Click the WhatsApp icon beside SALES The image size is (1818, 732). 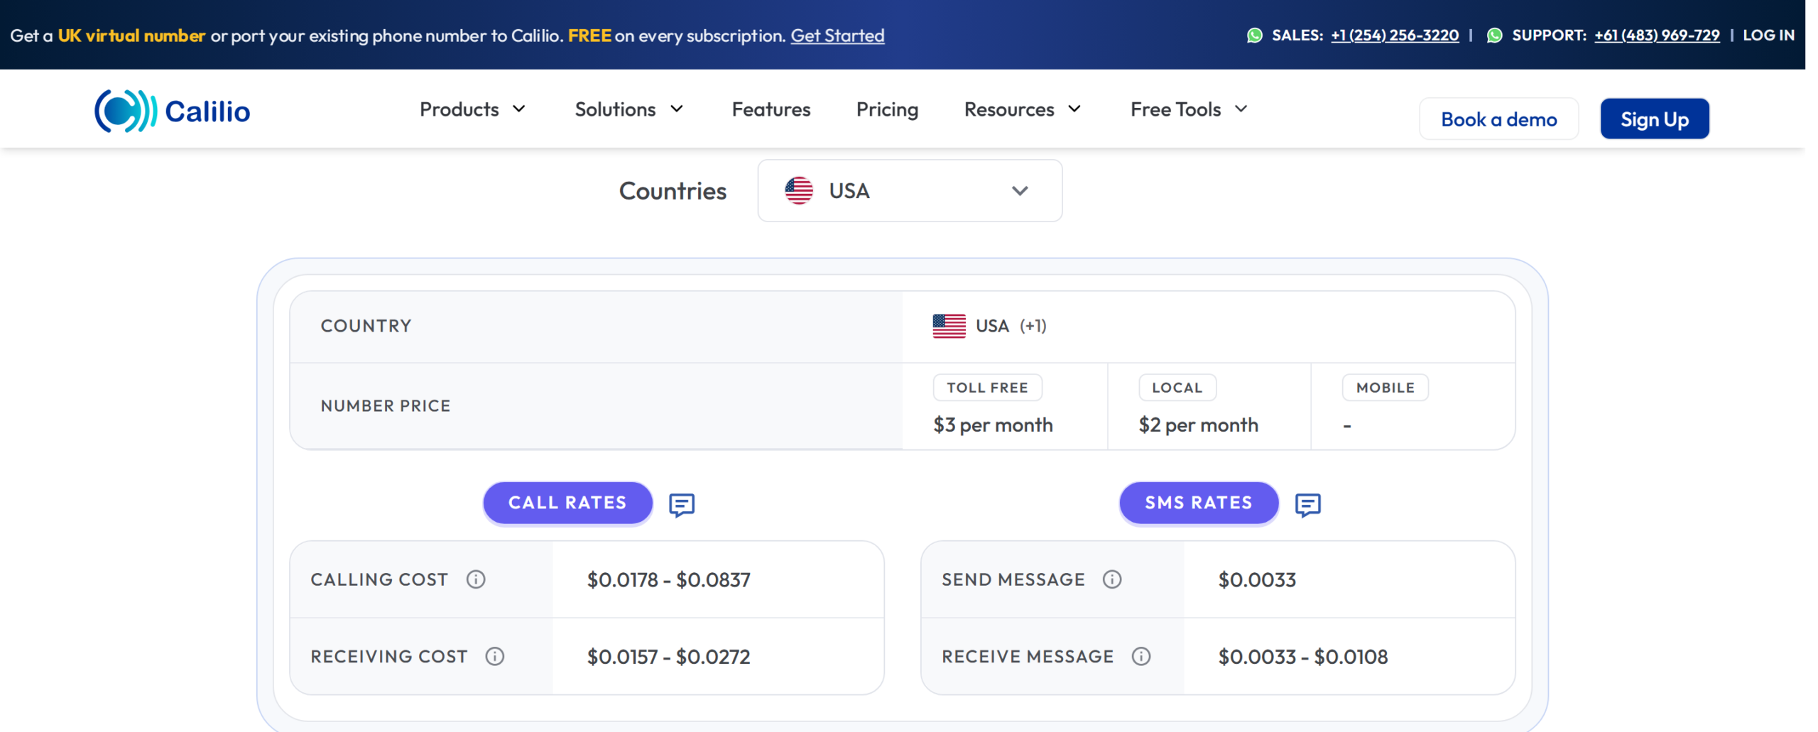[1254, 35]
